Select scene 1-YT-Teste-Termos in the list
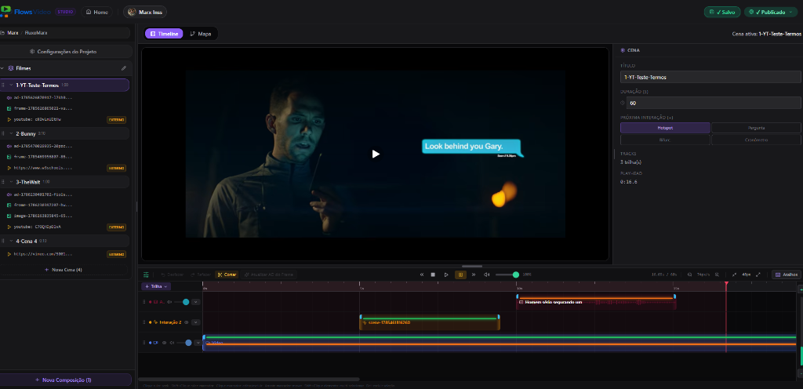The image size is (803, 389). [64, 85]
